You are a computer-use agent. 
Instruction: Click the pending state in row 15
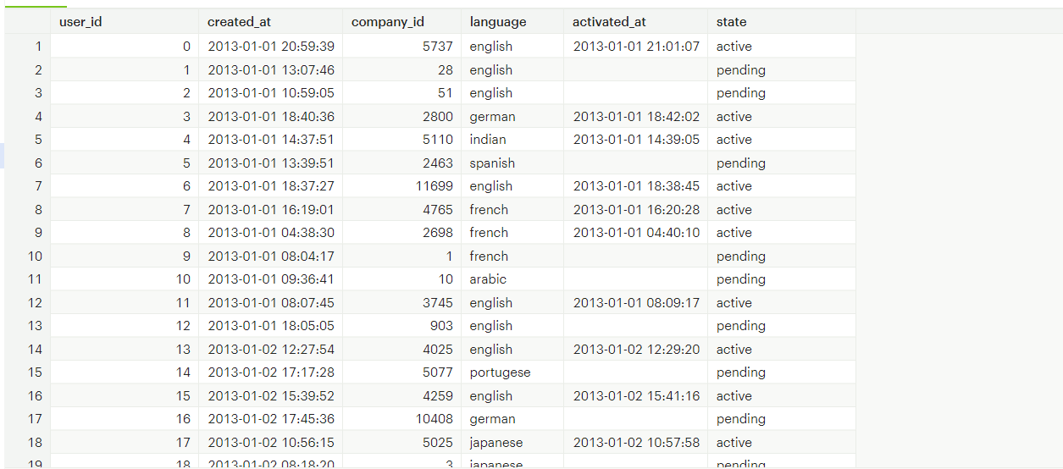pos(782,372)
